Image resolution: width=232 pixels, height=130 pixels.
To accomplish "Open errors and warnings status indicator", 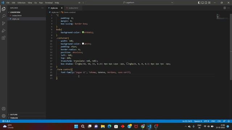I will 6,121.
